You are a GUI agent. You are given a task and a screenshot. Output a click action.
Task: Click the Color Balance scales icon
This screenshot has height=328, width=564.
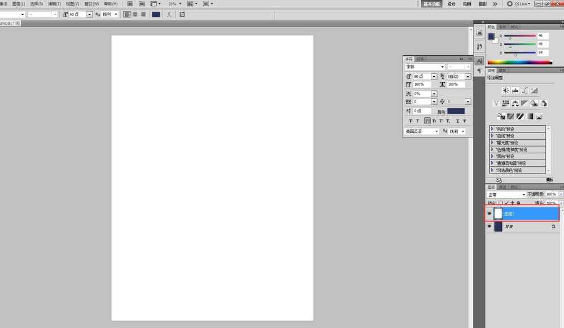click(x=515, y=103)
